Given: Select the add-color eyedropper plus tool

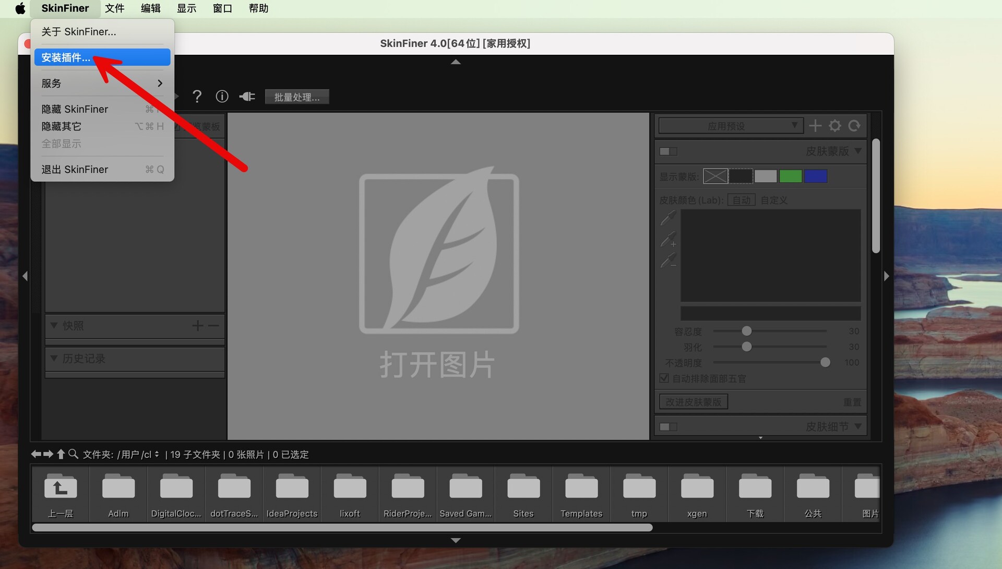Looking at the screenshot, I should [x=668, y=239].
